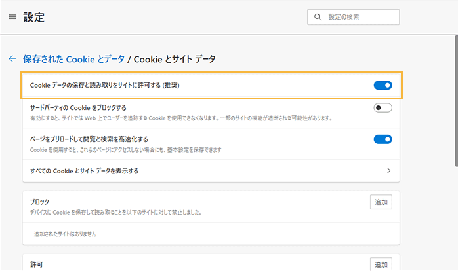Click 追加 button in 許可 section

click(381, 264)
